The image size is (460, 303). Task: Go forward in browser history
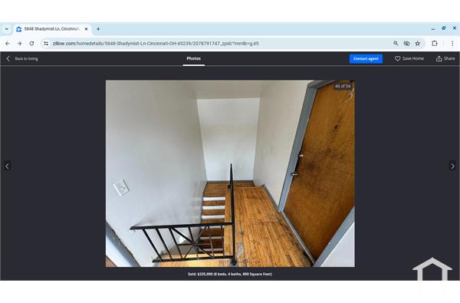(x=19, y=44)
